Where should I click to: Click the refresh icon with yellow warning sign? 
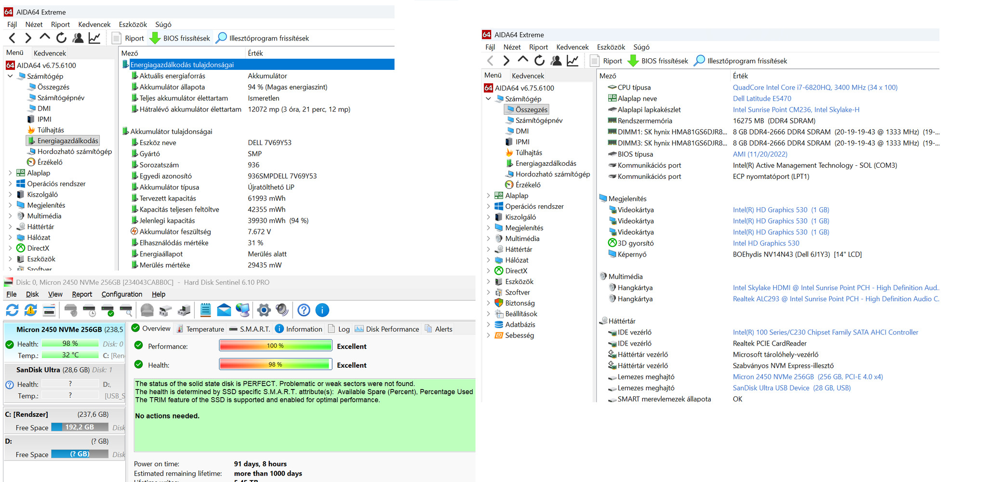(x=31, y=310)
